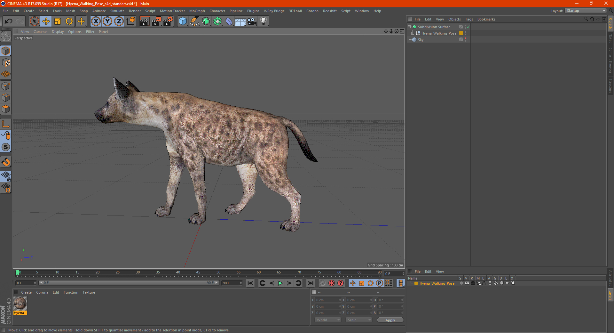
Task: Switch to Polygons mode
Action: [6, 109]
